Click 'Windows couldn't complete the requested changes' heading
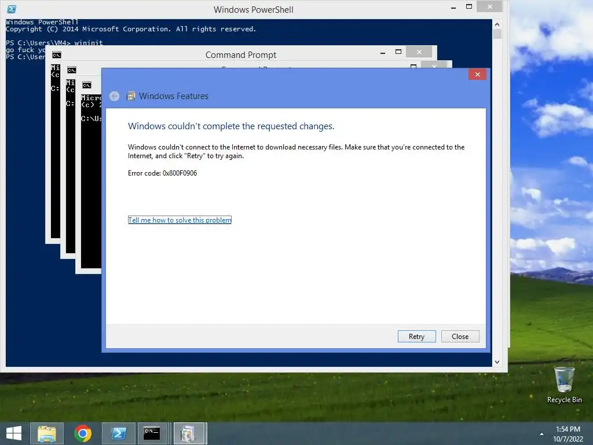This screenshot has height=445, width=593. coord(231,126)
